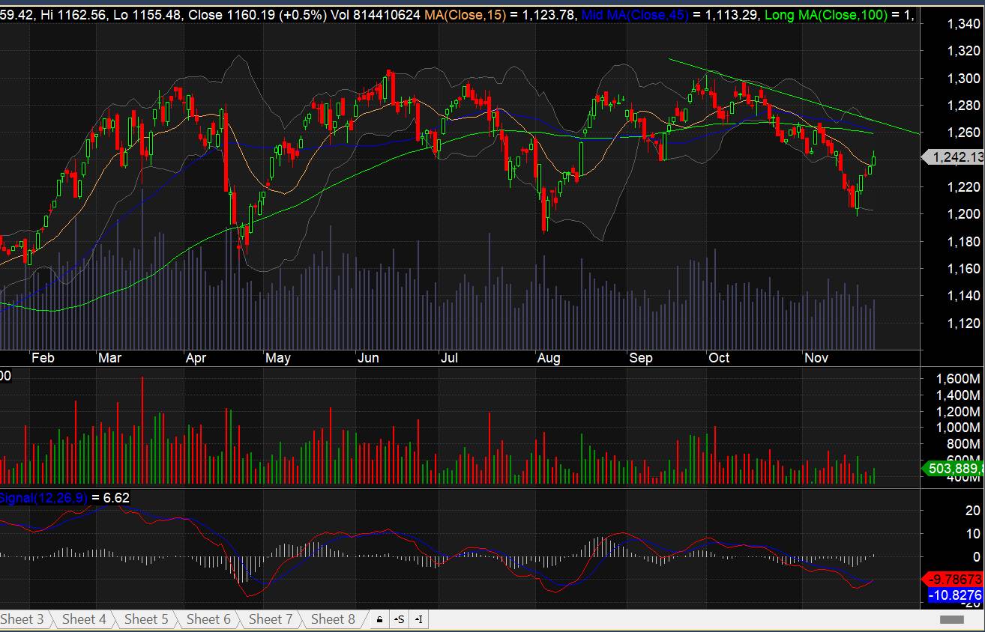The width and height of the screenshot is (985, 632).
Task: Click the 1,160 price axis label
Action: coord(963,269)
